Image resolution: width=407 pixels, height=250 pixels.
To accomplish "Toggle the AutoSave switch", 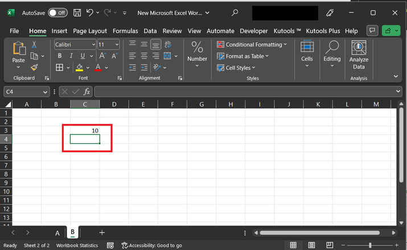I will [x=57, y=13].
